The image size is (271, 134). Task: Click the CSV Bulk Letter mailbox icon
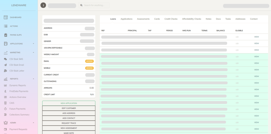pyautogui.click(x=5, y=71)
